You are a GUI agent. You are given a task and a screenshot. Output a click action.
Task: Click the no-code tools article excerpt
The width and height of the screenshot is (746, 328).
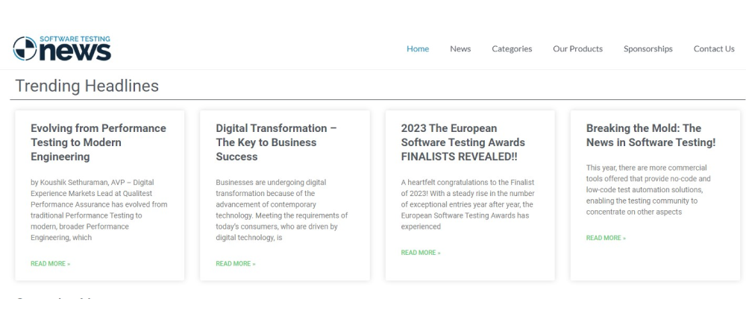point(649,190)
